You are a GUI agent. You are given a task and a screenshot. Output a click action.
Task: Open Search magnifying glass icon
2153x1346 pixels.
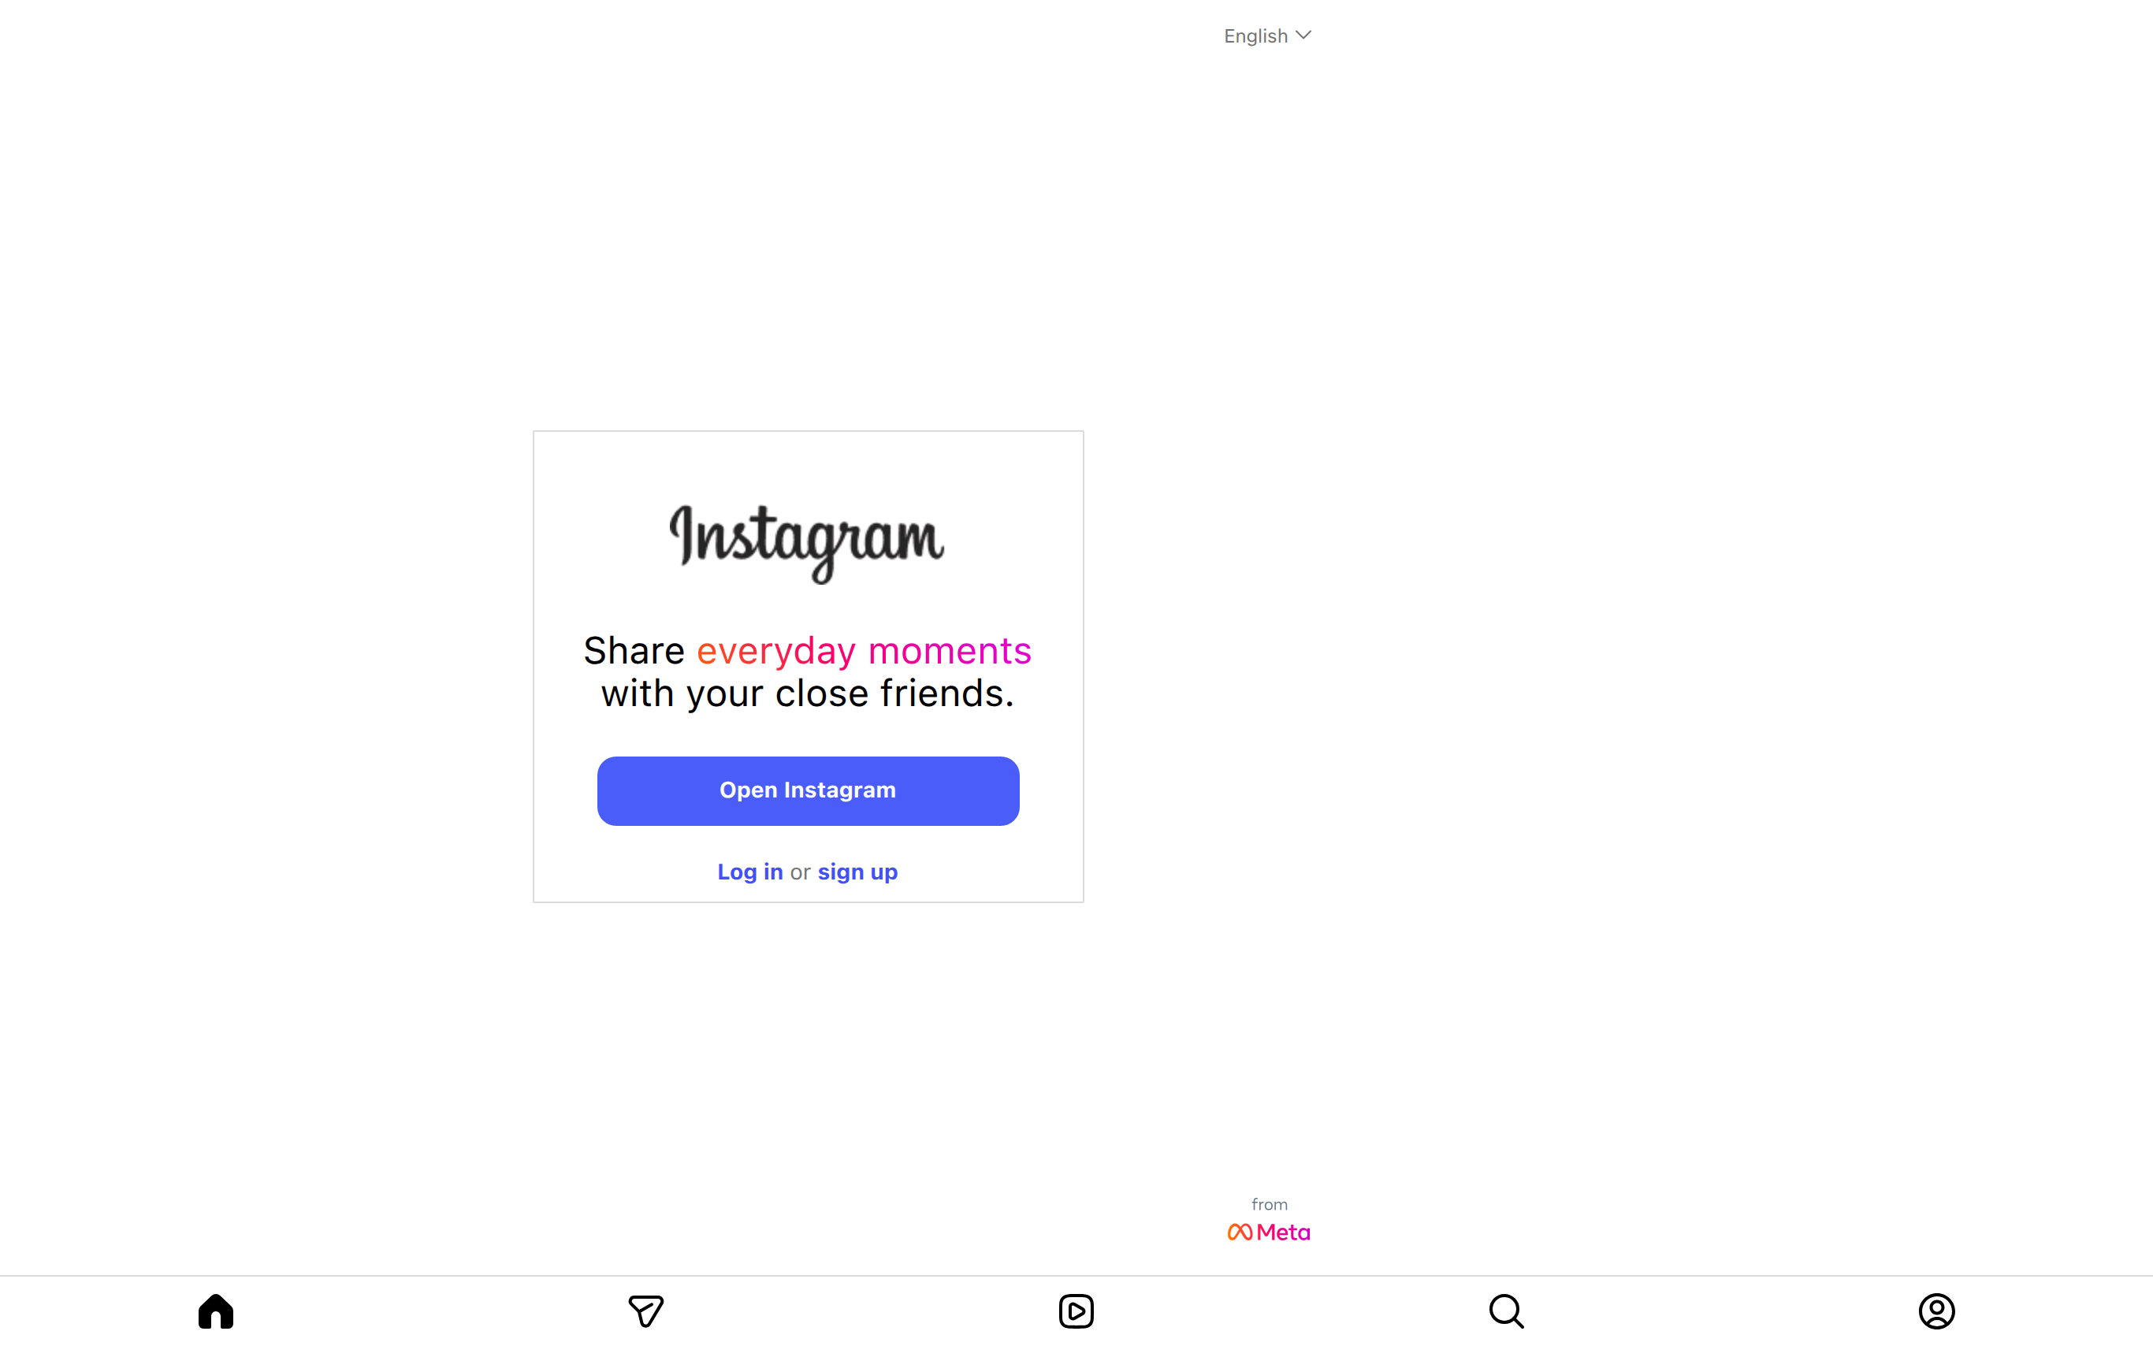pos(1506,1311)
